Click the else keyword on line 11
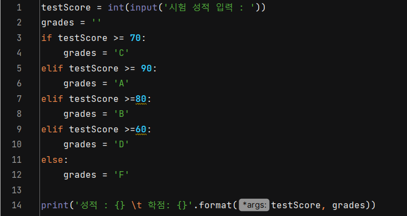This screenshot has height=216, width=407. tap(52, 160)
